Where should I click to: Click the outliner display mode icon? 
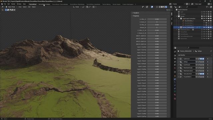pyautogui.click(x=180, y=7)
